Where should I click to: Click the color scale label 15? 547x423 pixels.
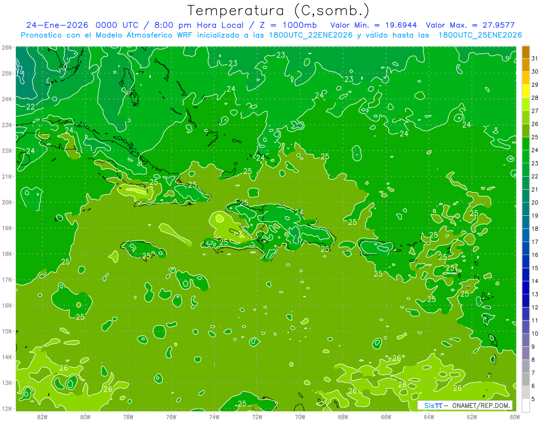535,268
